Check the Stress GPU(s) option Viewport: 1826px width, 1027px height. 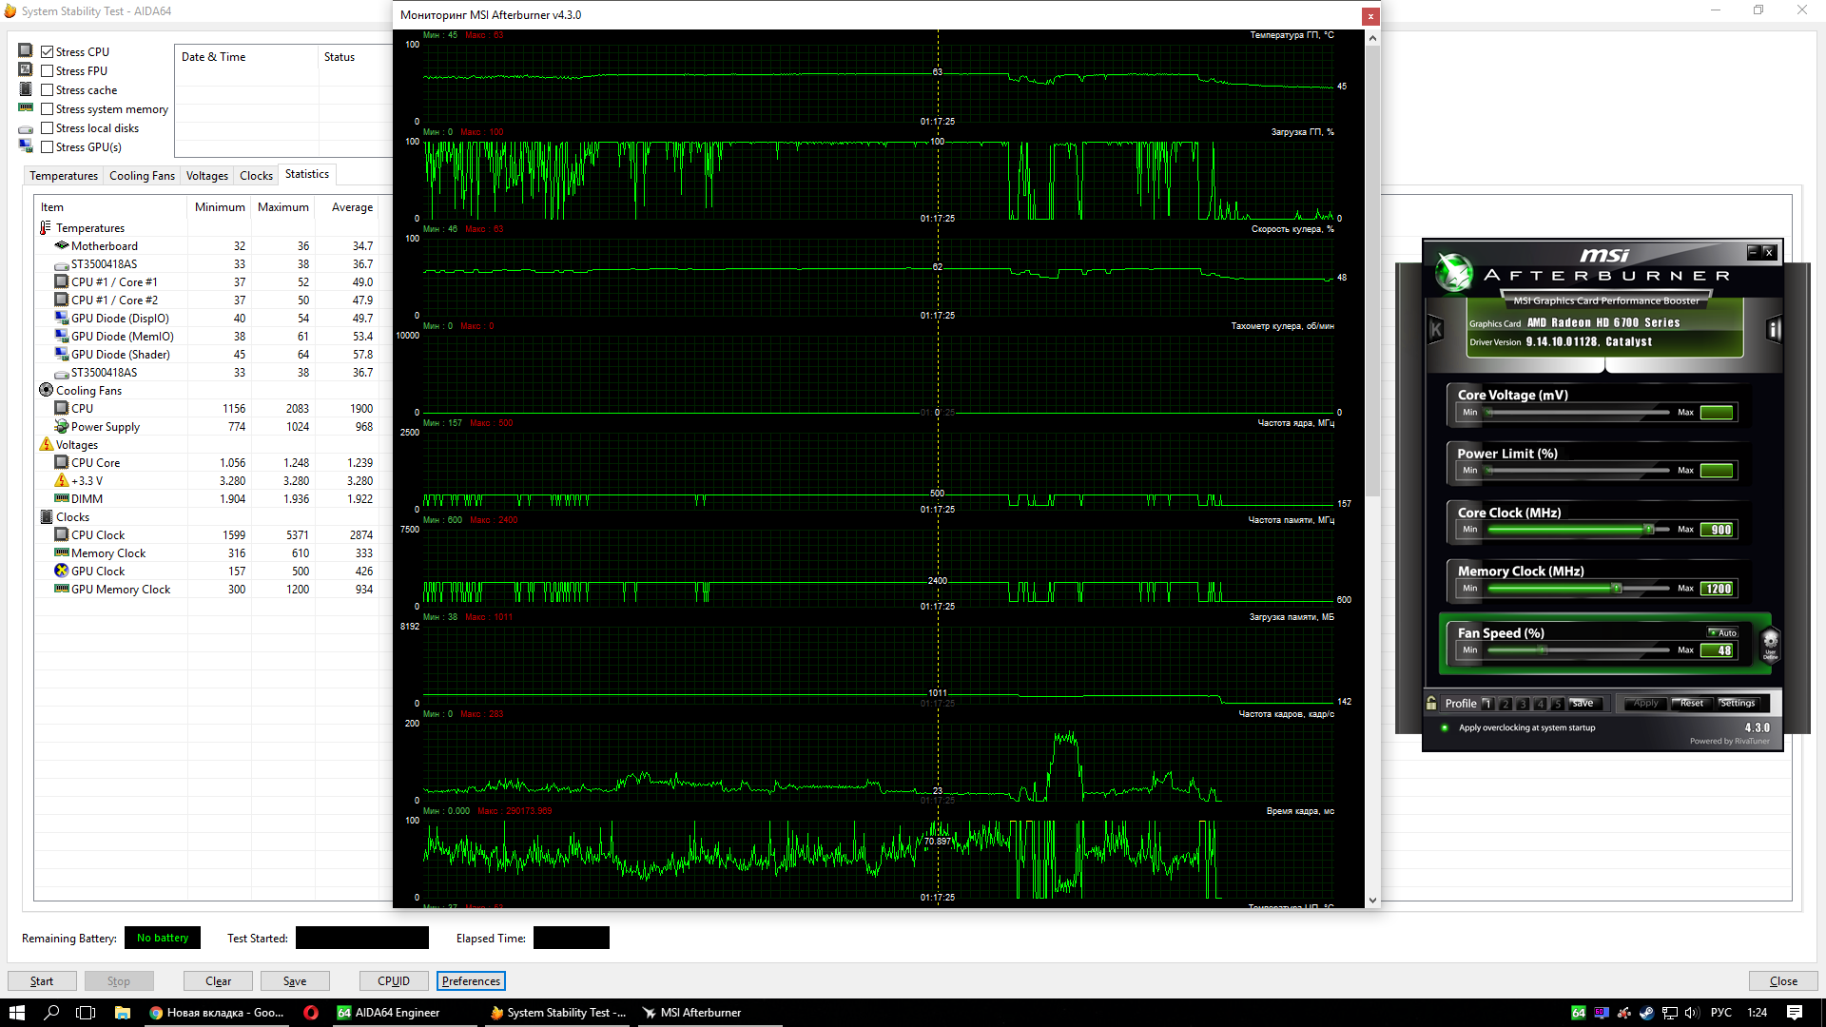point(48,147)
